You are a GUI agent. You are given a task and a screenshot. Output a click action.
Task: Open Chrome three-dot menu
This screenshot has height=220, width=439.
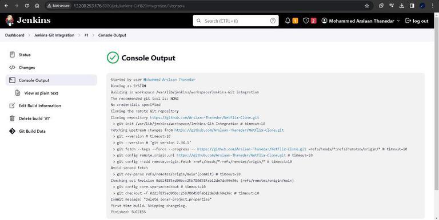click(x=433, y=6)
